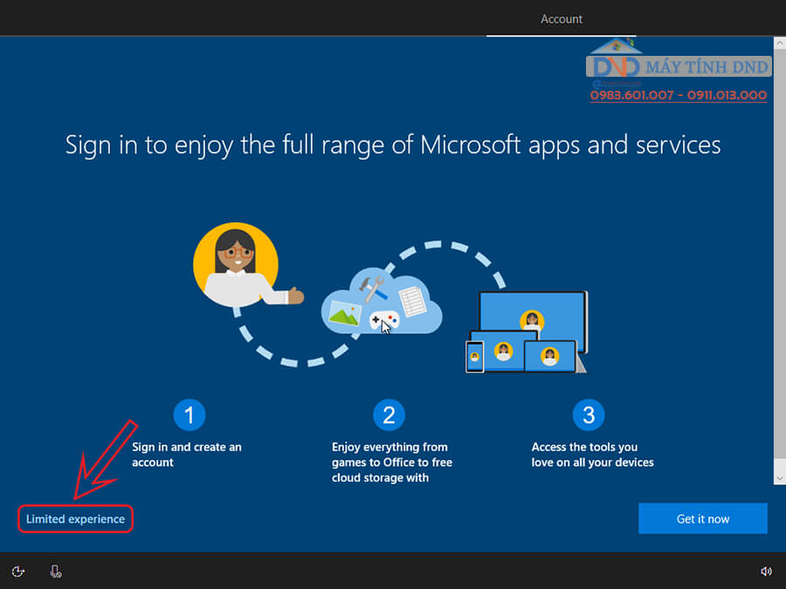Select the Account tab at the top
The image size is (786, 589).
click(x=561, y=19)
